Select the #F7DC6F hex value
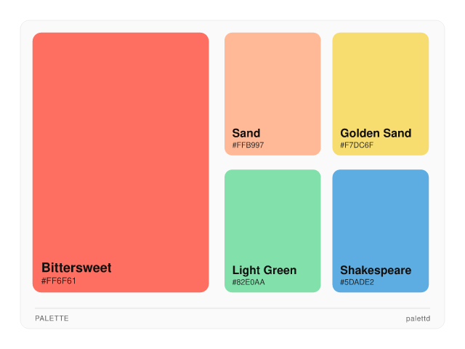The width and height of the screenshot is (465, 349). [x=357, y=145]
